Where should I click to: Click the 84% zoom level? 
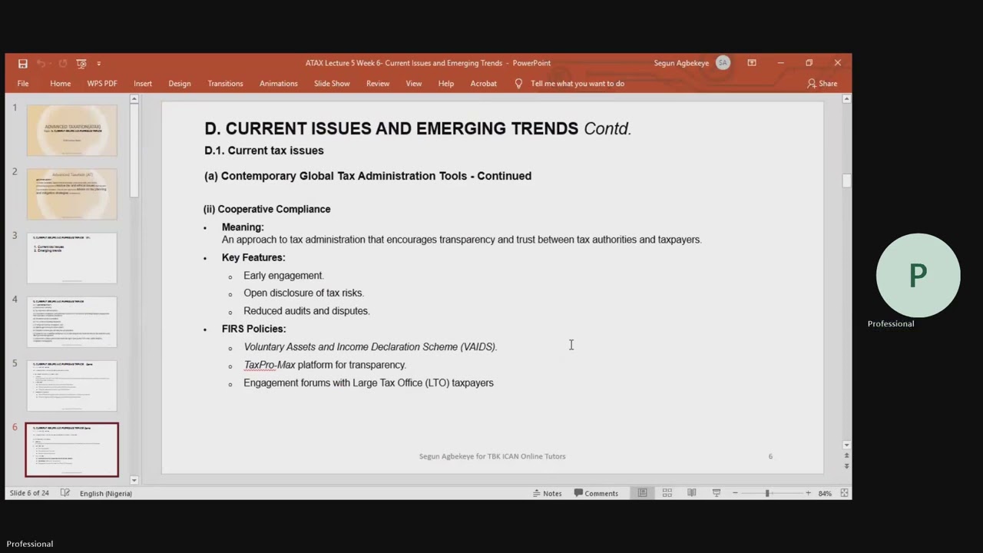pos(825,493)
